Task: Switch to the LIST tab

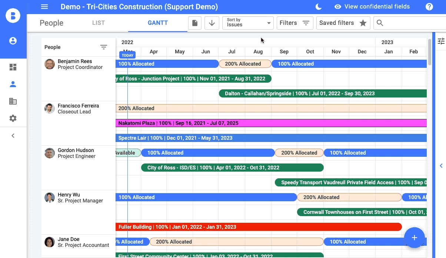Action: pyautogui.click(x=99, y=23)
